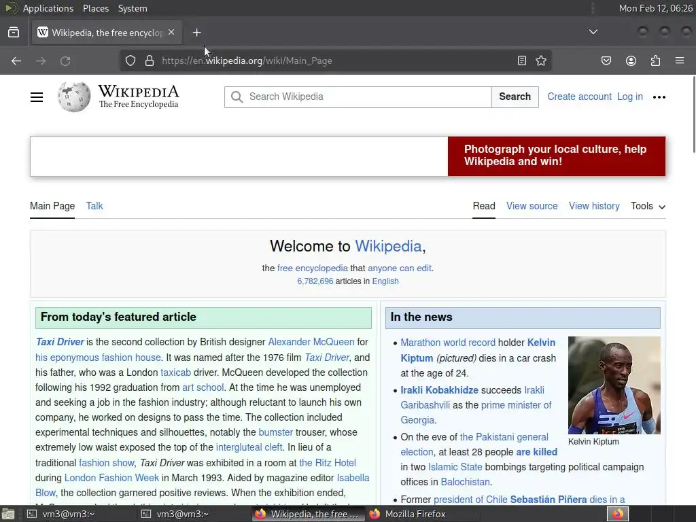
Task: Click show desktop icon in bottom panel
Action: coord(8,514)
